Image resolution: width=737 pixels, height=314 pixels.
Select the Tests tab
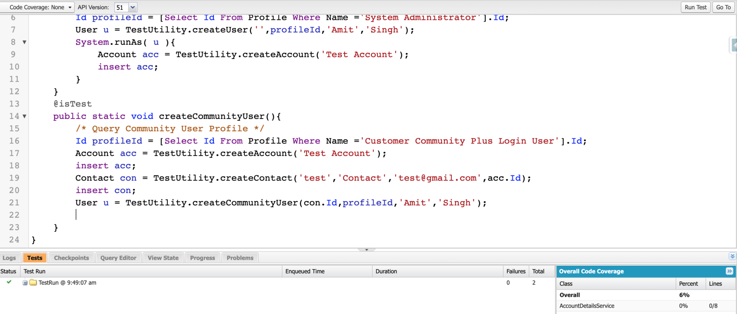(35, 258)
